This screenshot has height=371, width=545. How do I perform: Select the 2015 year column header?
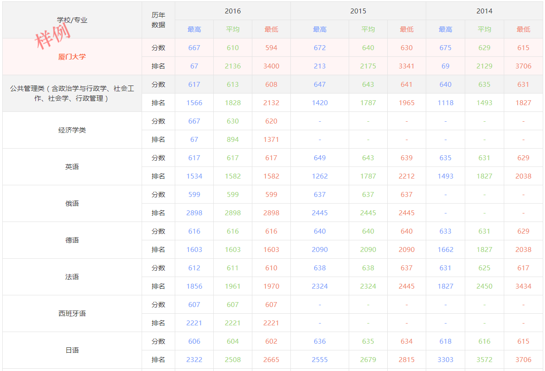(358, 11)
